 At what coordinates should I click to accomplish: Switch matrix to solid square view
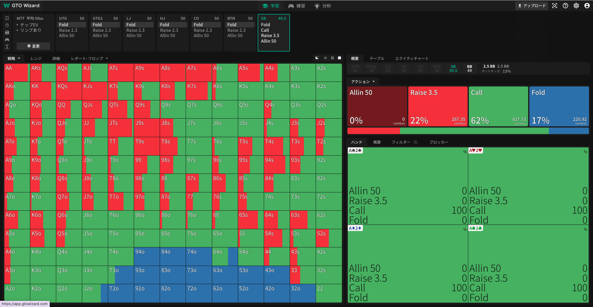coord(339,58)
